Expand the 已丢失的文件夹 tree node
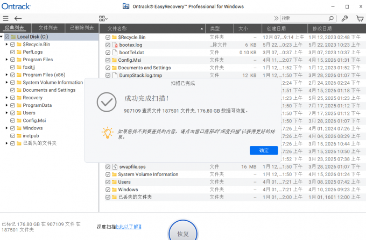The height and width of the screenshot is (240, 366). point(7,143)
